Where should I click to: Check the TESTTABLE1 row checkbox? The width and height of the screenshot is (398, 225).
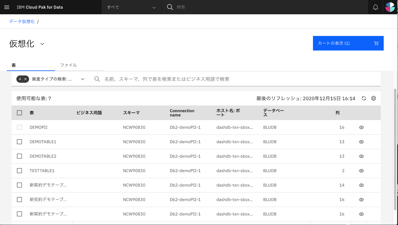click(x=19, y=171)
